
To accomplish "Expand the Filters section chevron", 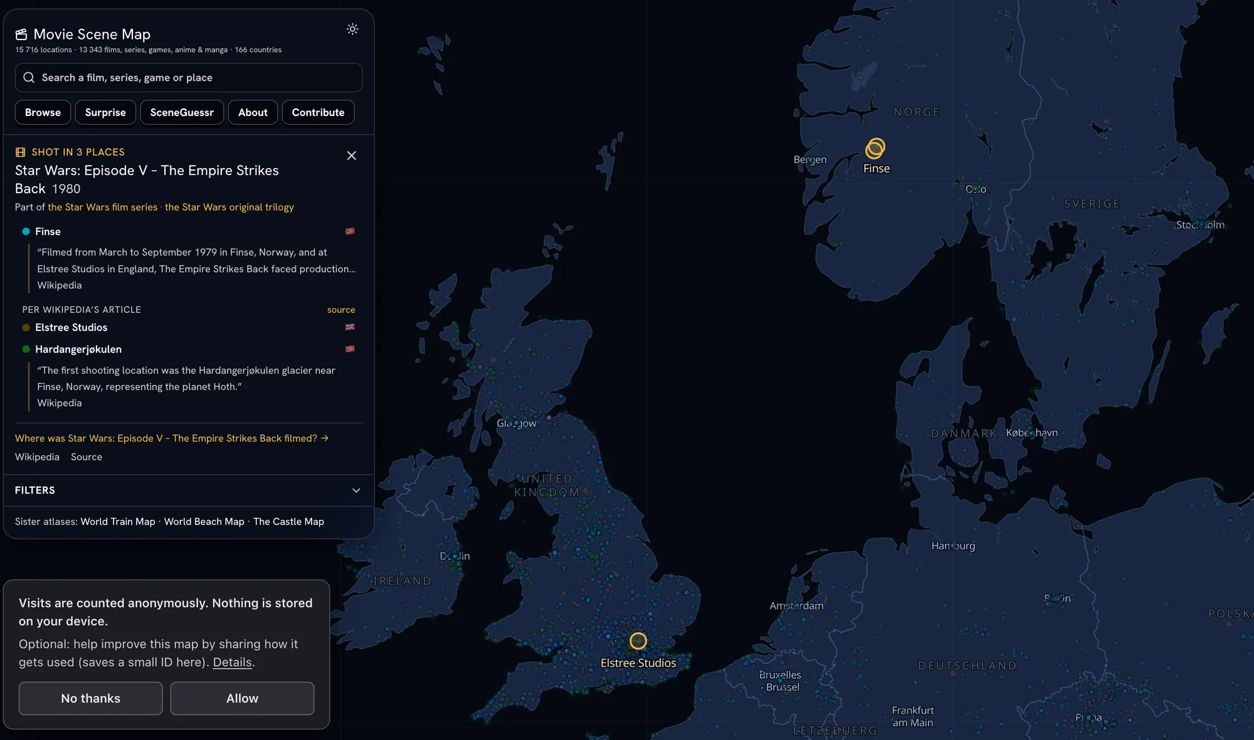I will [x=356, y=490].
